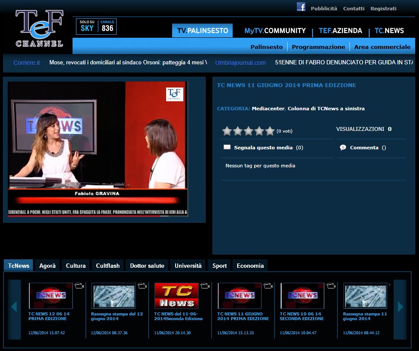
Task: Click the VISUALIZZAZIONI 0 counter
Action: pos(364,129)
